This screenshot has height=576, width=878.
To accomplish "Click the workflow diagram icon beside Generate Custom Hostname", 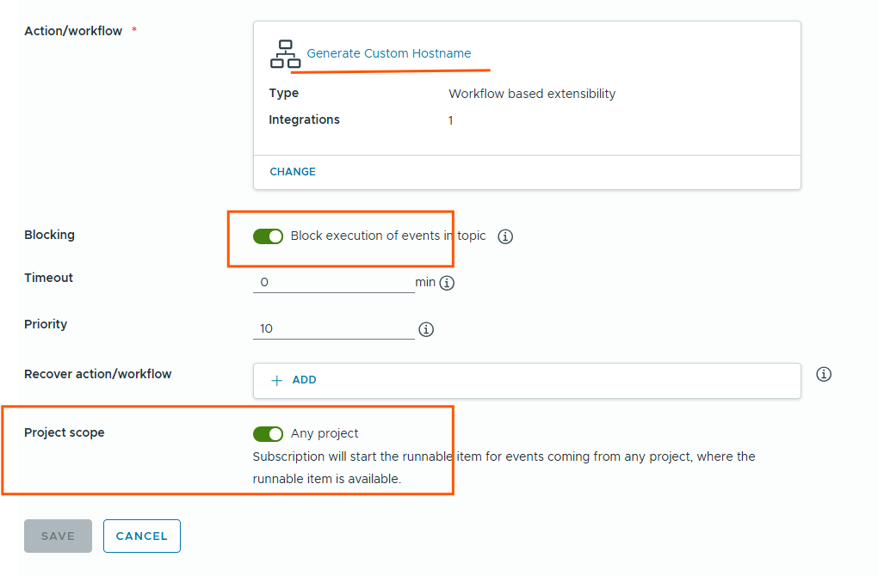I will pos(285,54).
